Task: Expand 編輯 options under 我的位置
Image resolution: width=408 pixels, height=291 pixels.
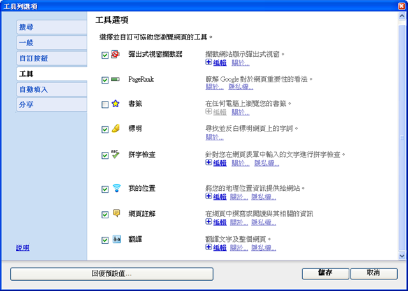Action: pyautogui.click(x=216, y=197)
